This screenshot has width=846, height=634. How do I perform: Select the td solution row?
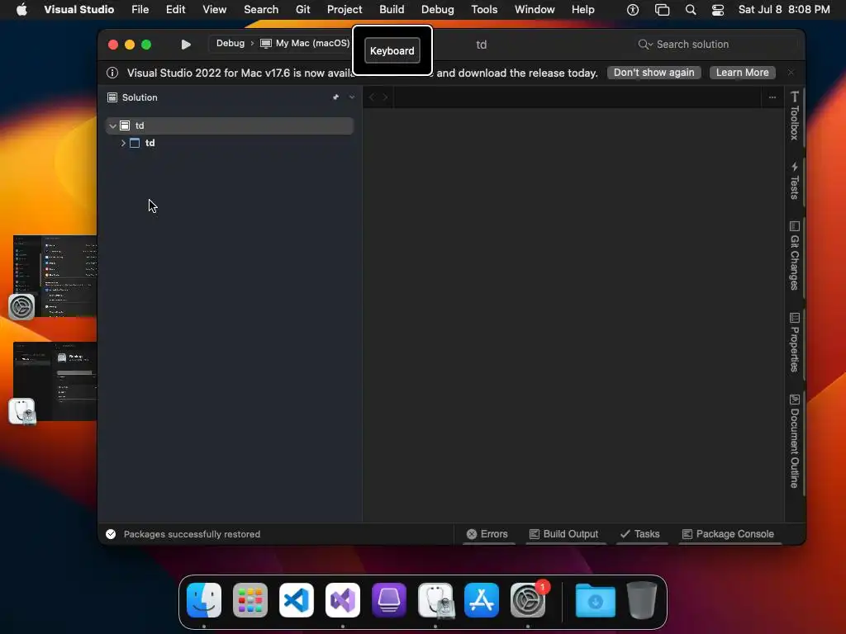click(230, 125)
